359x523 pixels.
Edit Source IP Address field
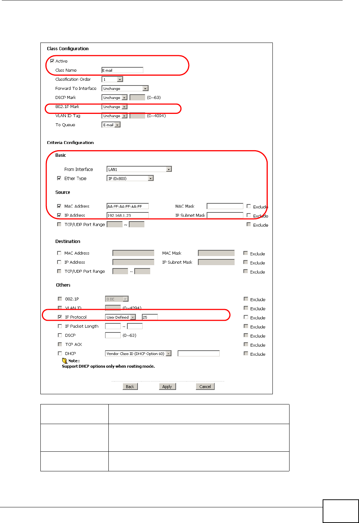[x=128, y=215]
